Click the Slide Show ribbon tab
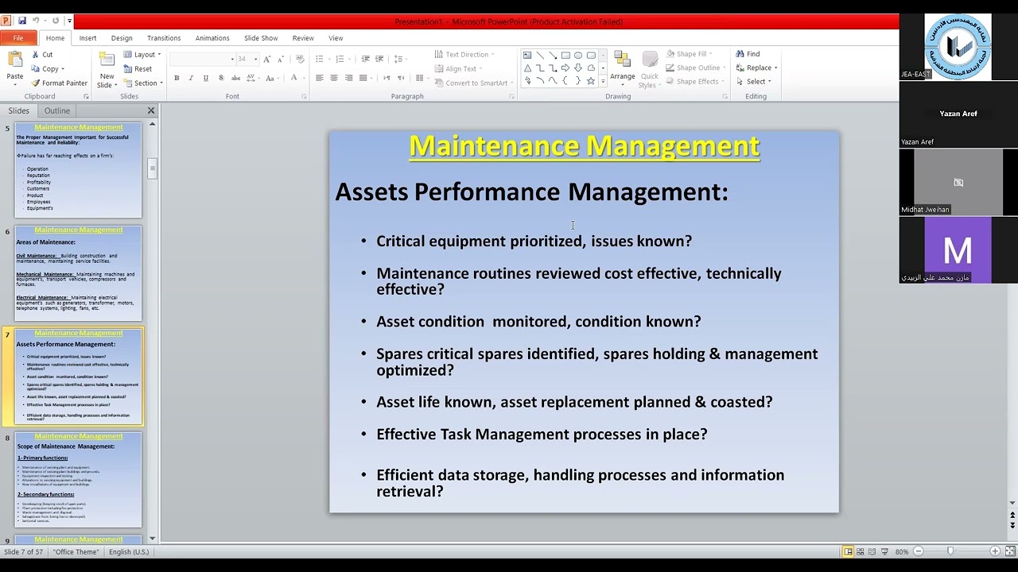1018x572 pixels. coord(261,38)
